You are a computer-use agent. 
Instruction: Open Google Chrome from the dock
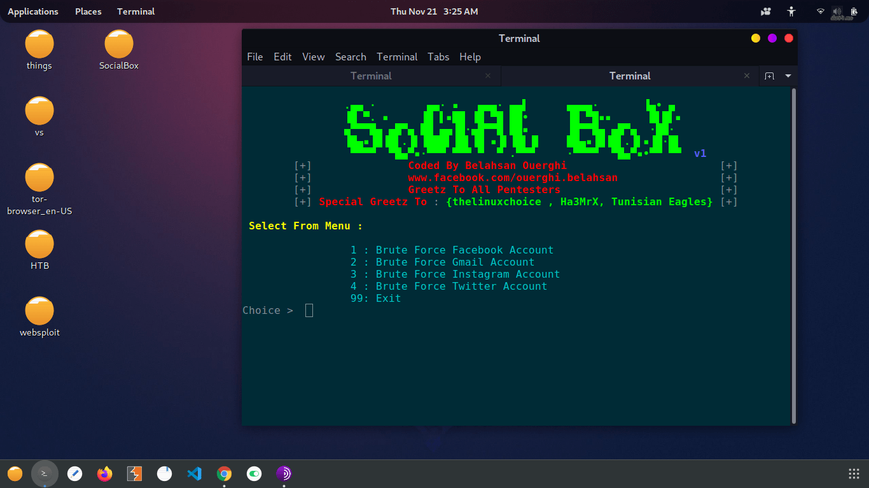click(x=224, y=473)
